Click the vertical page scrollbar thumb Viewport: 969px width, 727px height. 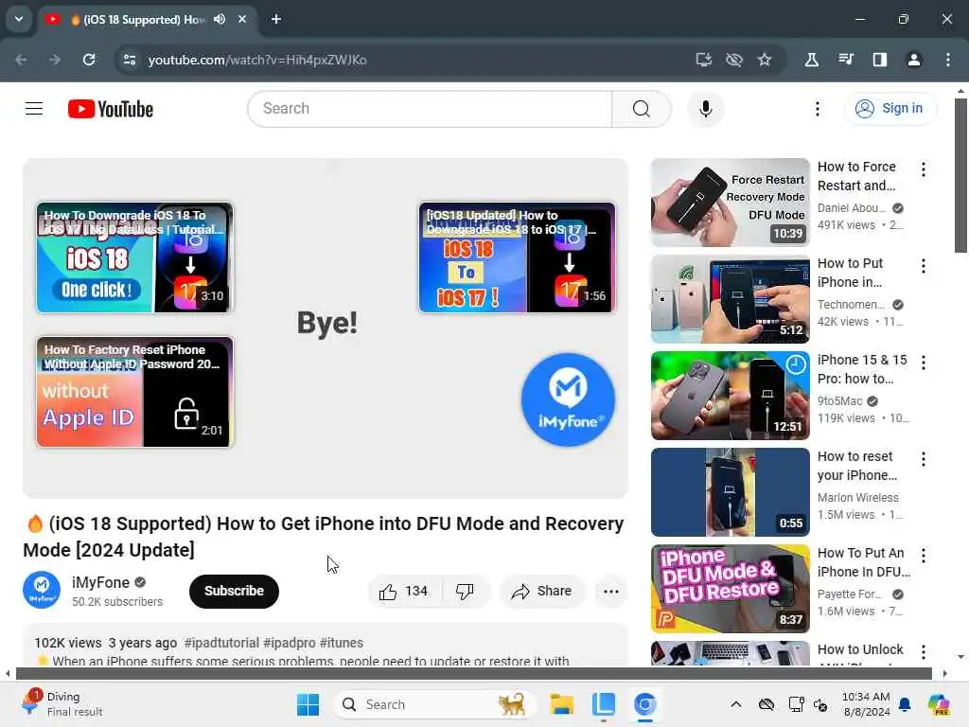960,175
